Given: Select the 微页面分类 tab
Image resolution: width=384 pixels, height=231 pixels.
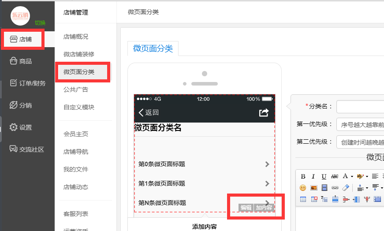Looking at the screenshot, I should coord(153,48).
